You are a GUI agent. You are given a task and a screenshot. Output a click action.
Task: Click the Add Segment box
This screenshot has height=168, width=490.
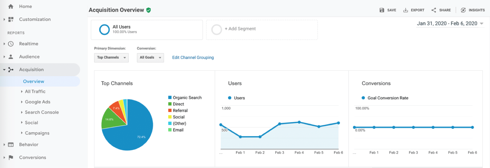pos(262,30)
